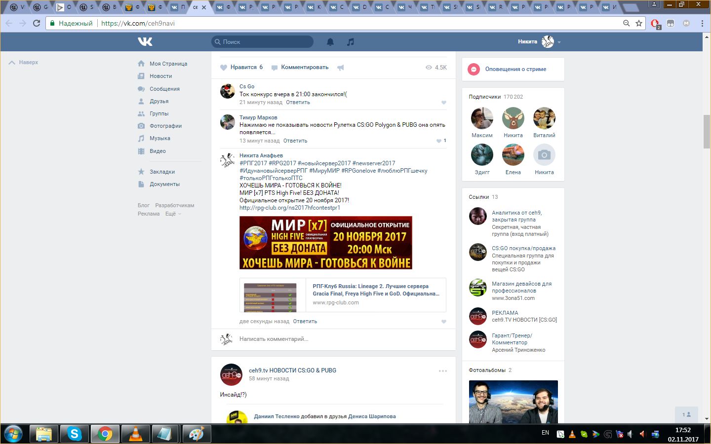711x444 pixels.
Task: Click the Видео film icon in the sidebar
Action: click(x=141, y=151)
